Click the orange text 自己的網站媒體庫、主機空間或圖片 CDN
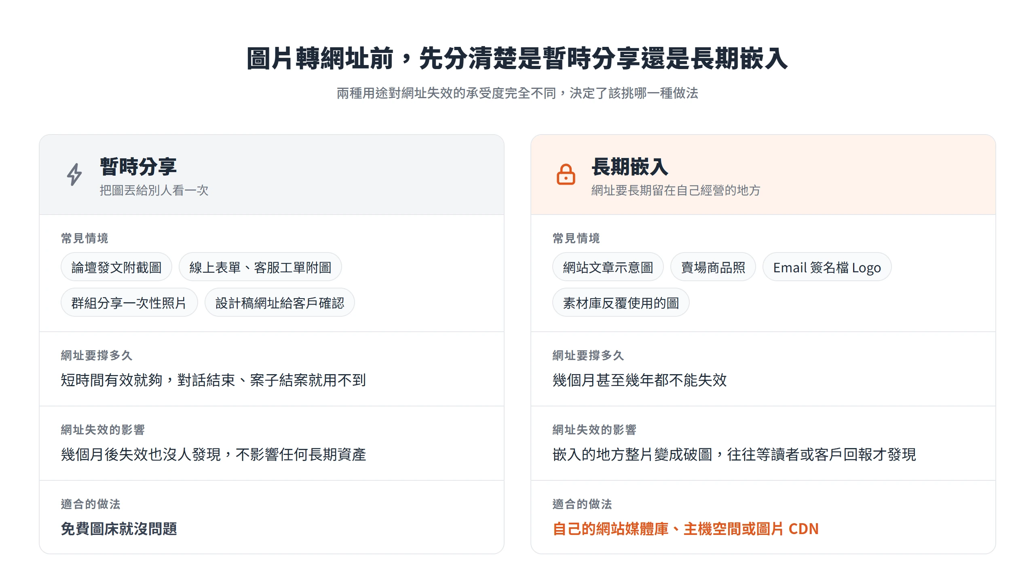1035x564 pixels. (x=685, y=529)
